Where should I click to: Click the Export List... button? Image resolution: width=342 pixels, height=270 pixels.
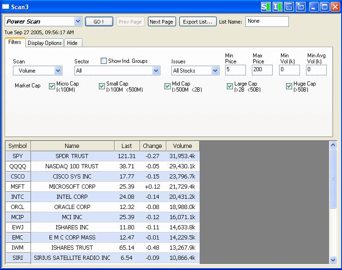198,22
